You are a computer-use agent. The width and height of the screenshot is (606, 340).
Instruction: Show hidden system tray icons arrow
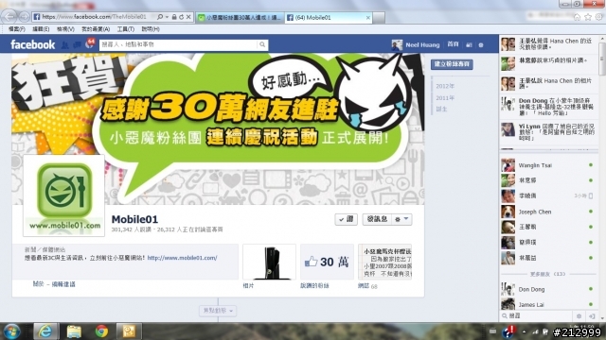click(x=524, y=331)
